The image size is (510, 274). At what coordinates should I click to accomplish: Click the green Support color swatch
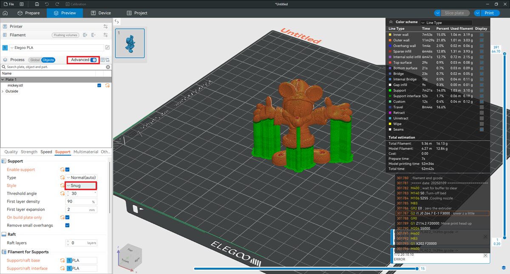(390, 90)
